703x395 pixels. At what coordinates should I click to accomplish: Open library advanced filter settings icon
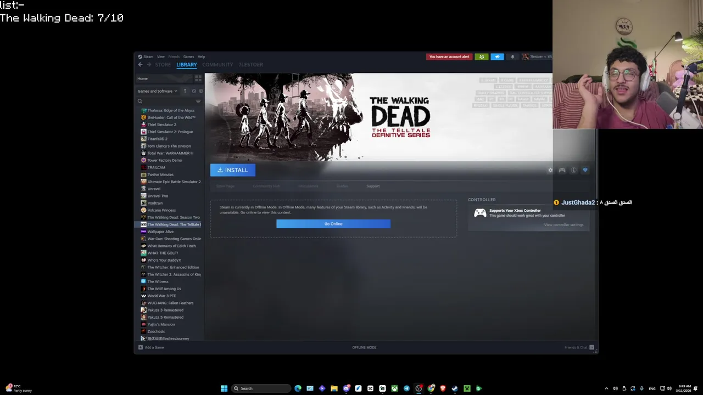pos(198,101)
